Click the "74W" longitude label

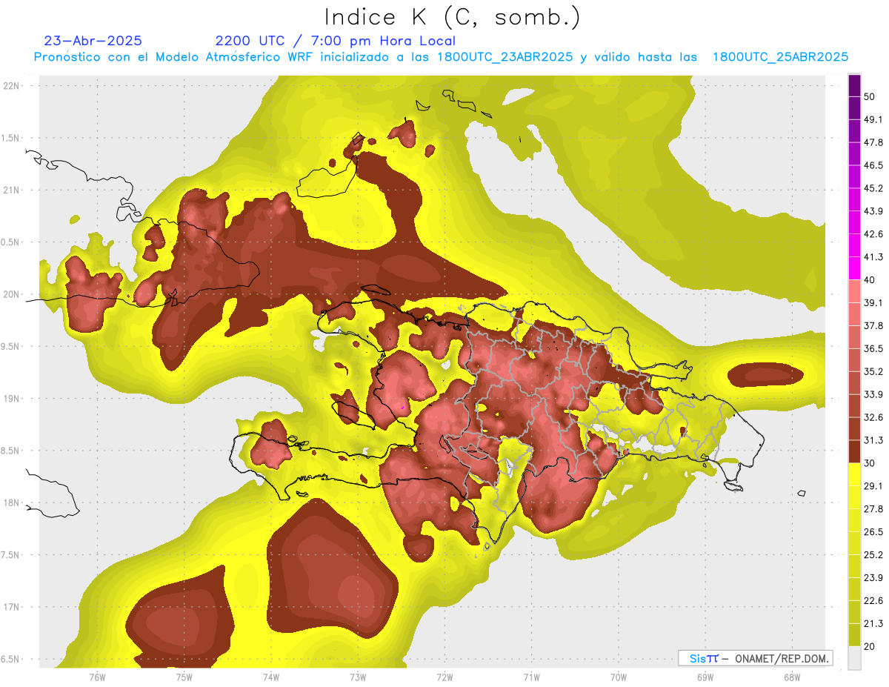pos(270,677)
